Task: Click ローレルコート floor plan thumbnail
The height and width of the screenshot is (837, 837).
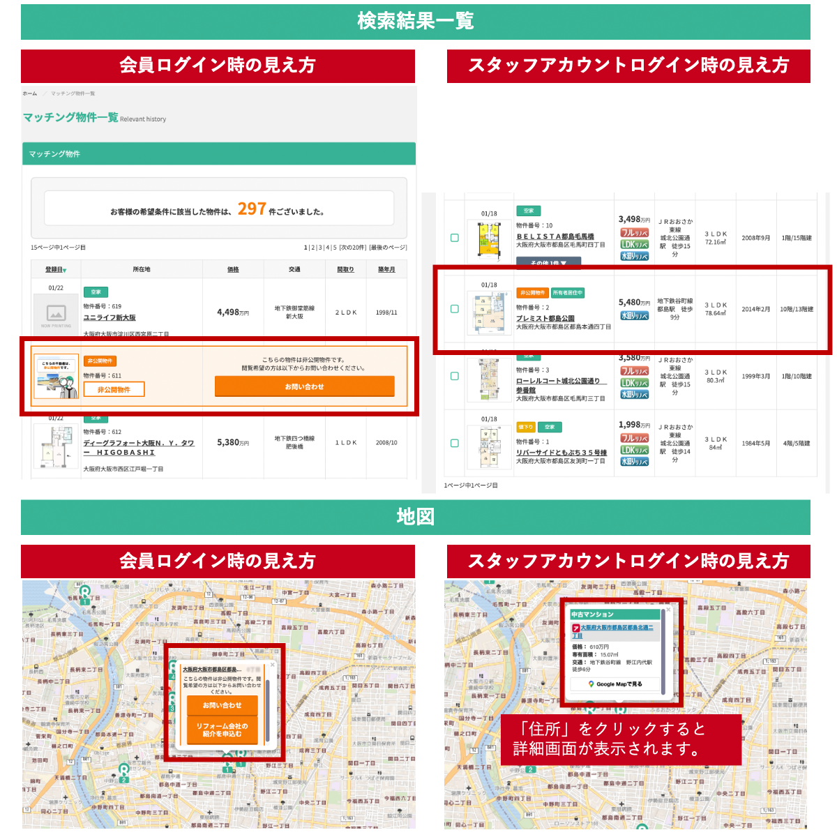Action: click(489, 379)
